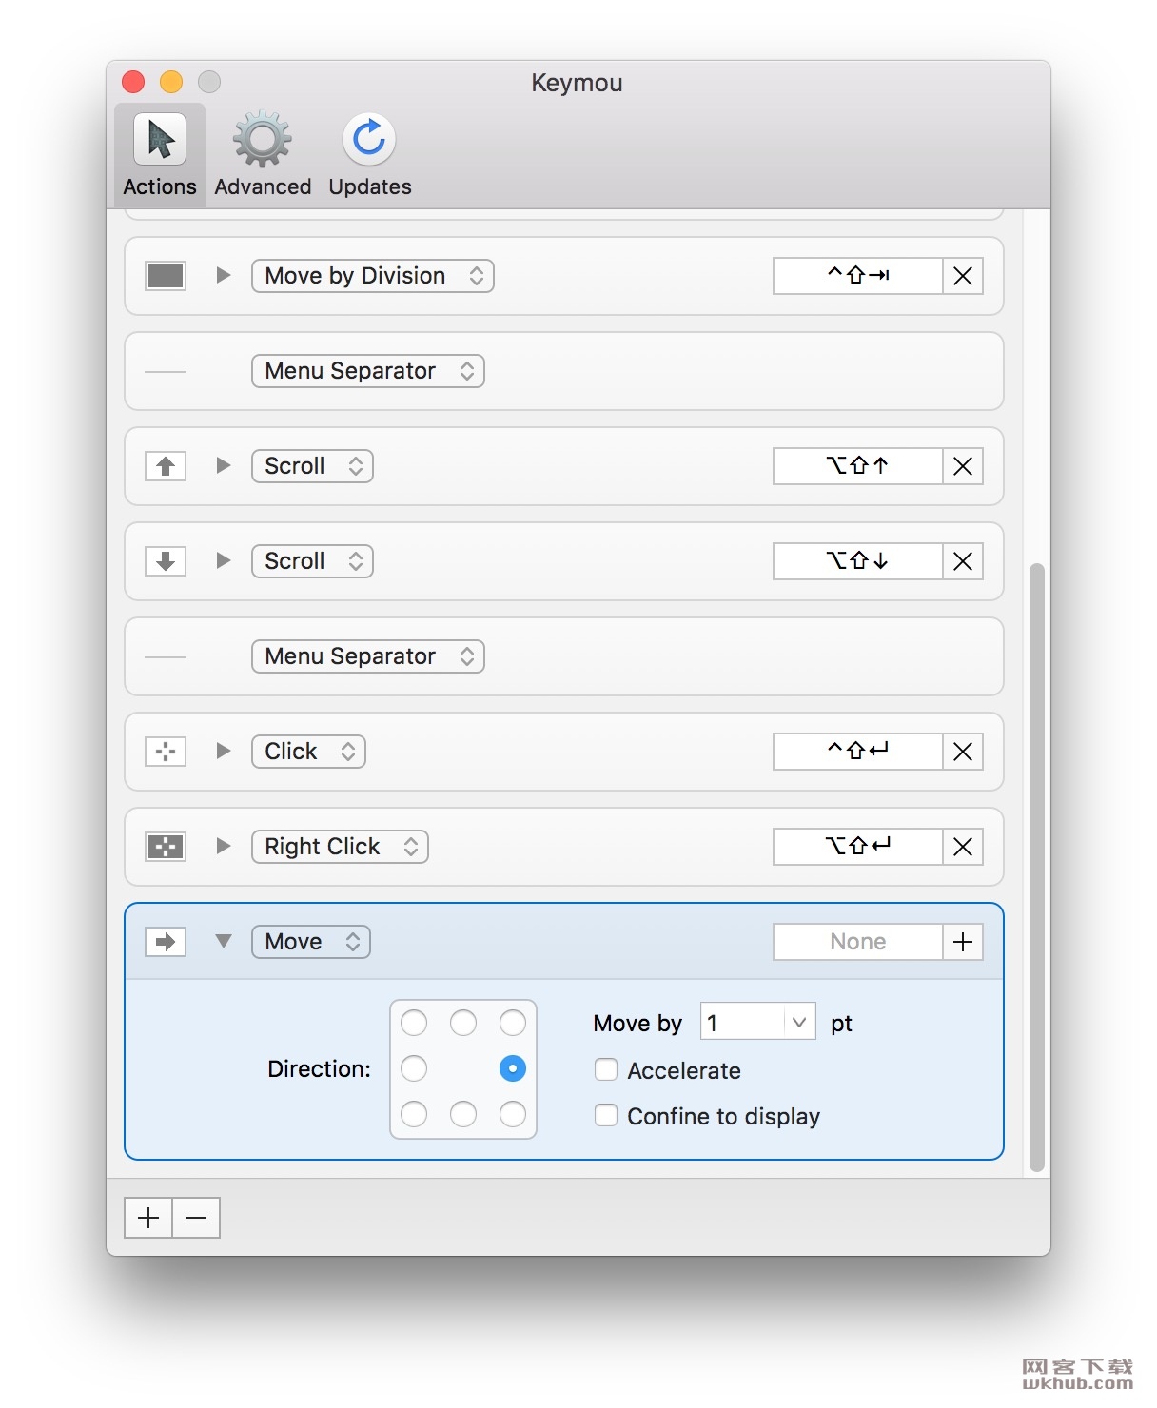Open the Move by value dropdown arrow
The image size is (1157, 1408).
pyautogui.click(x=799, y=1022)
